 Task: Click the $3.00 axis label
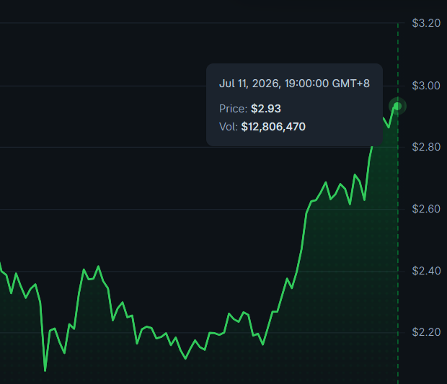(x=426, y=86)
